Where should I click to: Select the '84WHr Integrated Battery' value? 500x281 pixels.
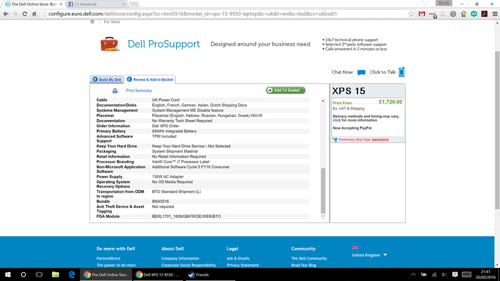[x=174, y=131]
